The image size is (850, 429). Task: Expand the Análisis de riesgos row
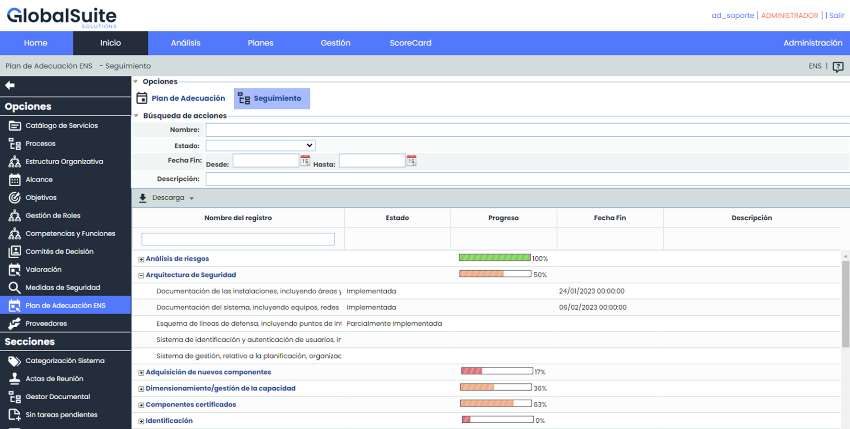click(x=141, y=259)
